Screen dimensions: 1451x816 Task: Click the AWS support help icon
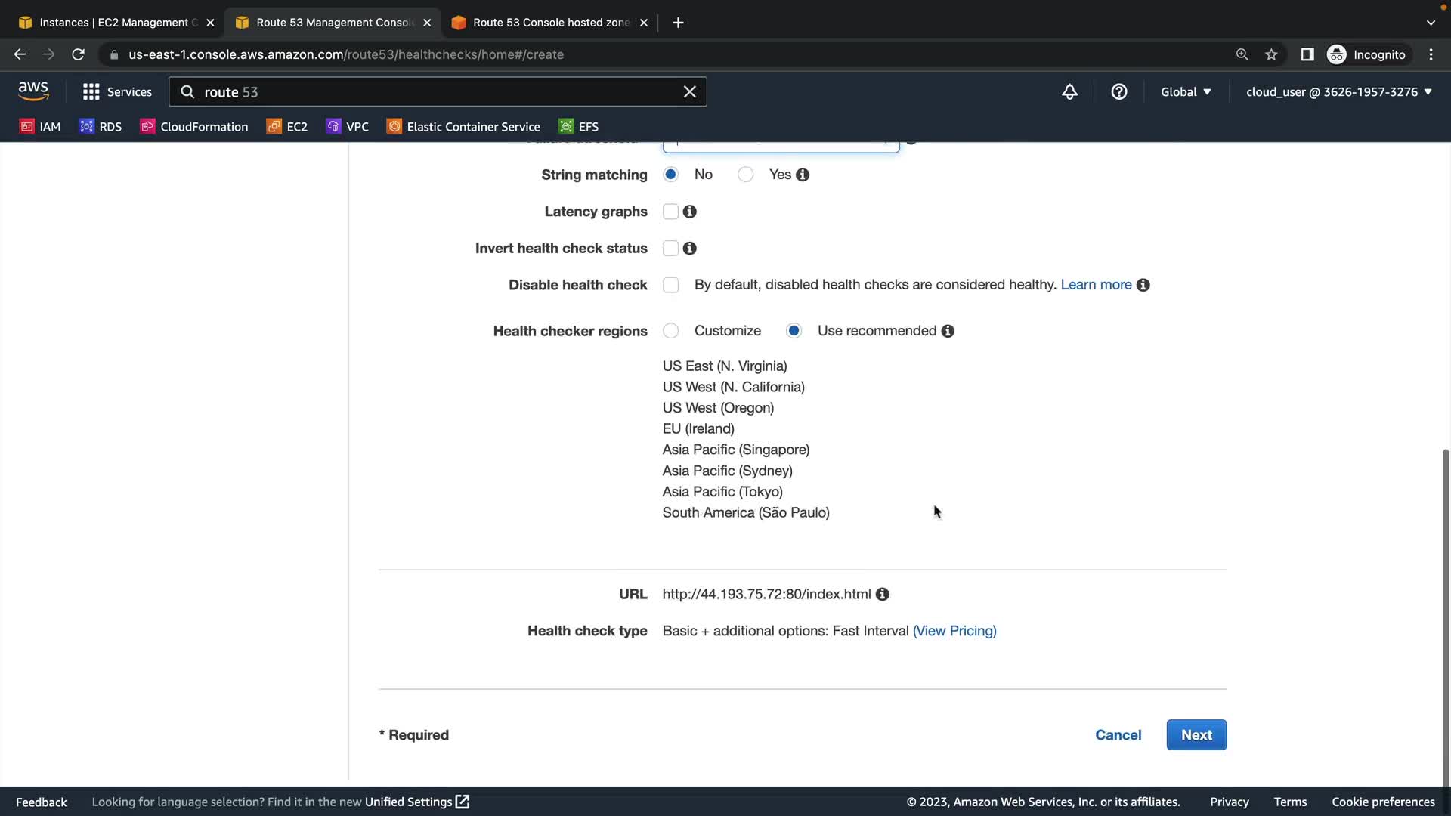(x=1119, y=92)
